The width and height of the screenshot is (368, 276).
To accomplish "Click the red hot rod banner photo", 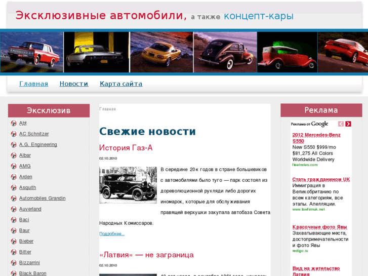I will pos(288,52).
